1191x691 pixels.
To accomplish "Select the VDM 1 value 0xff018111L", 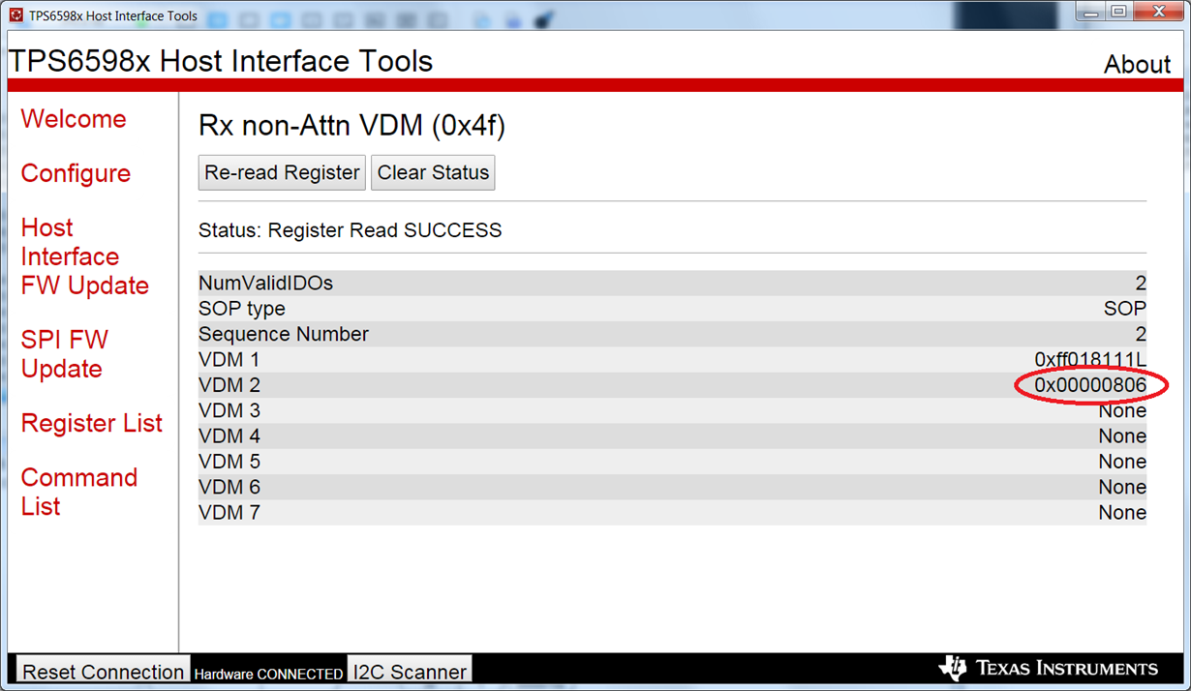I will click(x=1090, y=360).
